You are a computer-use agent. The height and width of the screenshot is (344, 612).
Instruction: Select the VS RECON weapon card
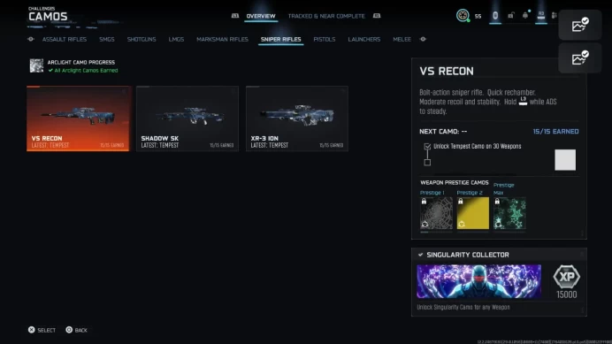(78, 118)
